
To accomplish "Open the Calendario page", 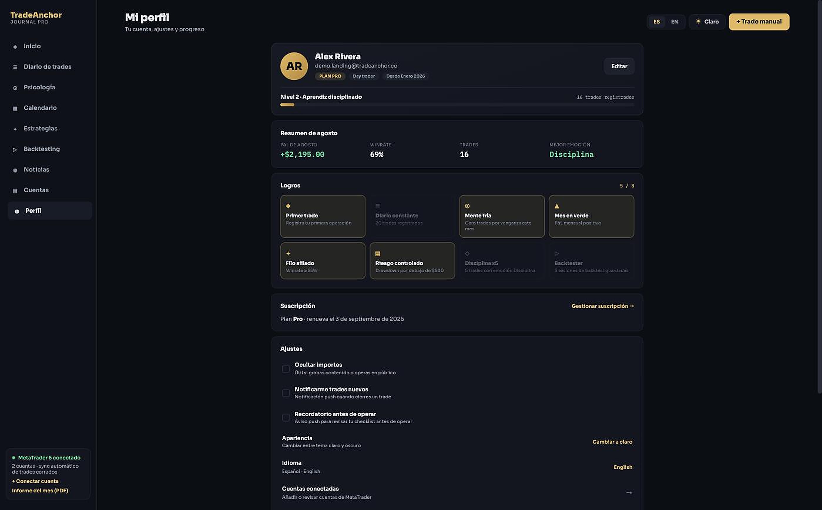I will click(50, 108).
